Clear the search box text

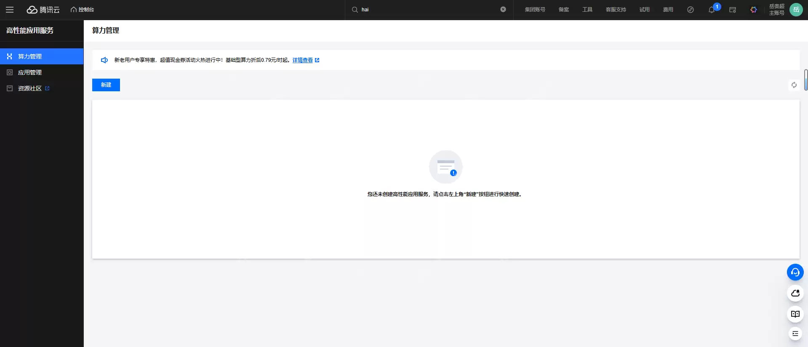503,9
